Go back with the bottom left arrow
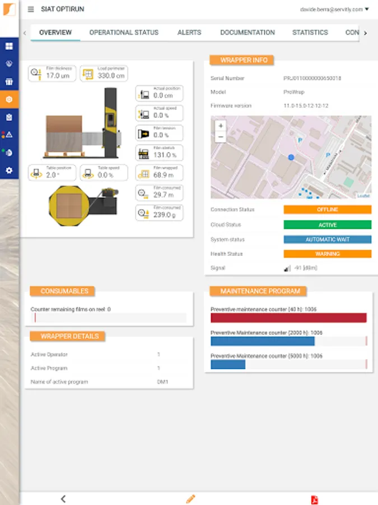378x505 pixels. [63, 499]
